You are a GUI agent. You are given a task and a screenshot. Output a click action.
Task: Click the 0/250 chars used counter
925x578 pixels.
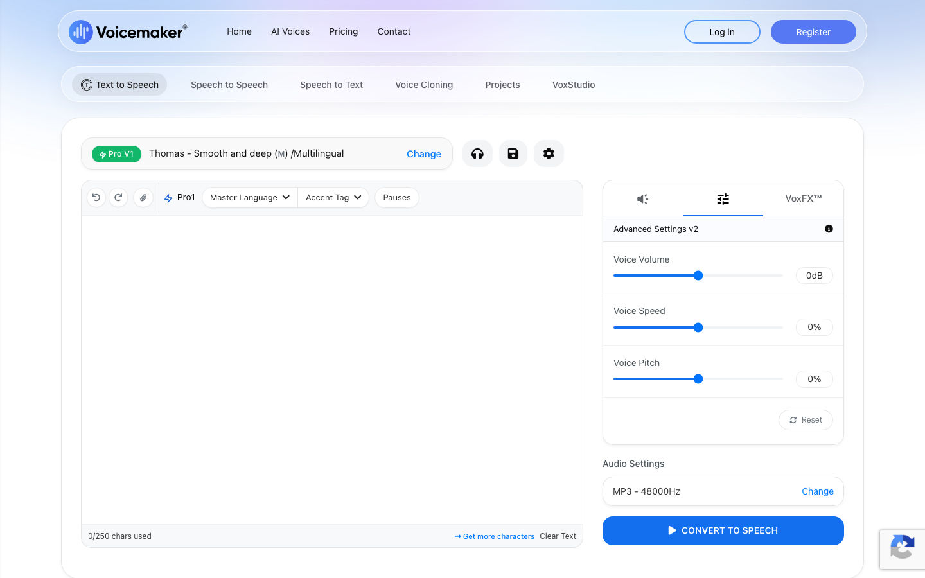point(119,536)
